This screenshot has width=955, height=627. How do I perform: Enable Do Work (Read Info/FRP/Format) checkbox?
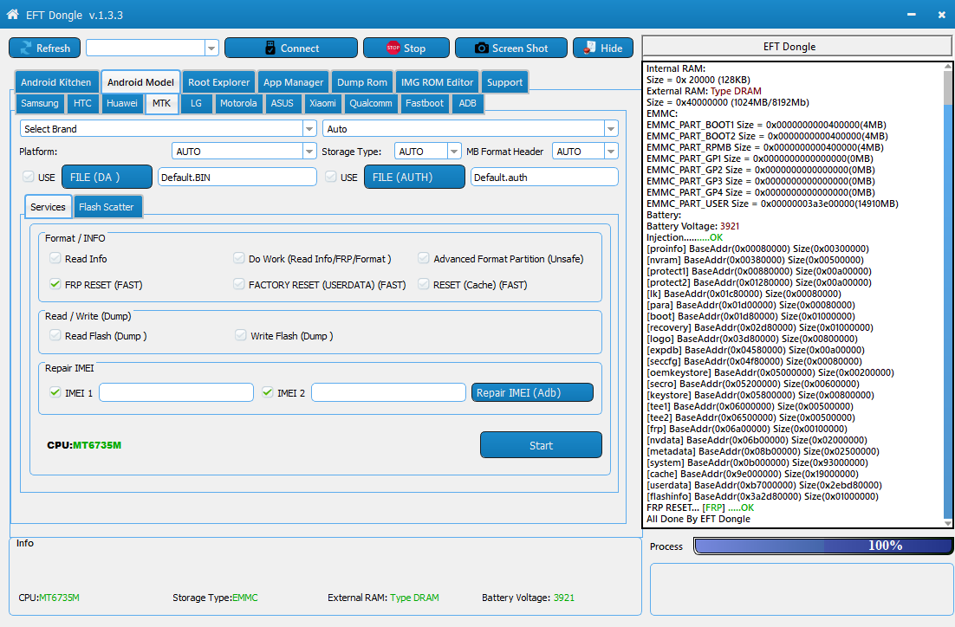coord(239,259)
